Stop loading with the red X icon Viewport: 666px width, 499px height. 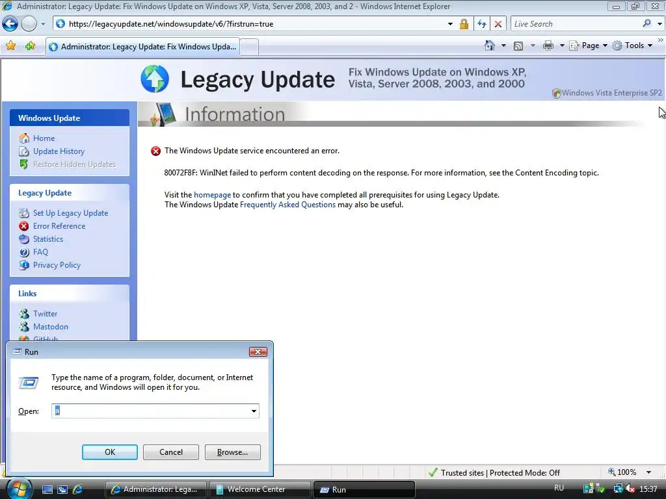[498, 24]
